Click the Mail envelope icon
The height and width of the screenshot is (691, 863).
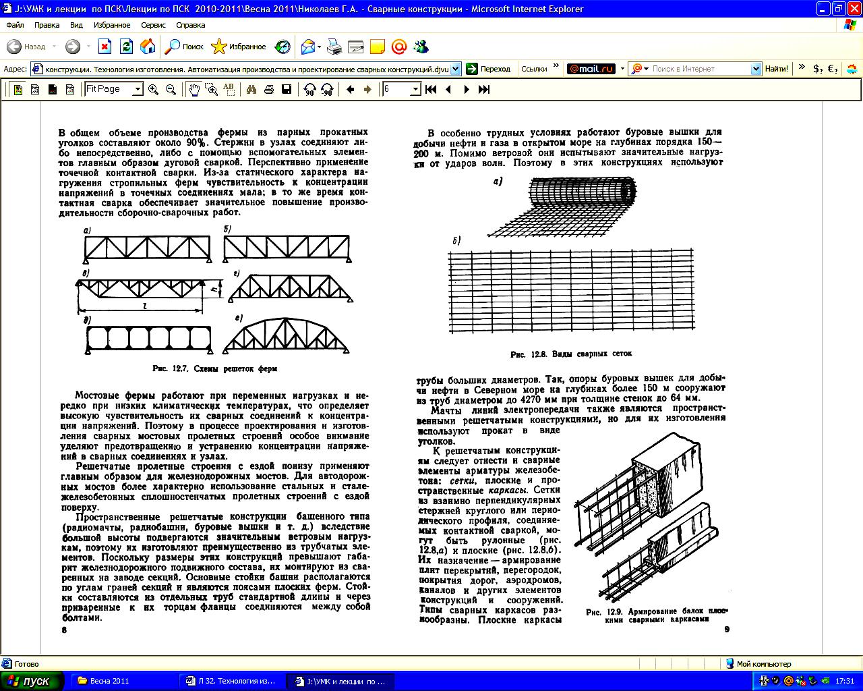[x=308, y=47]
